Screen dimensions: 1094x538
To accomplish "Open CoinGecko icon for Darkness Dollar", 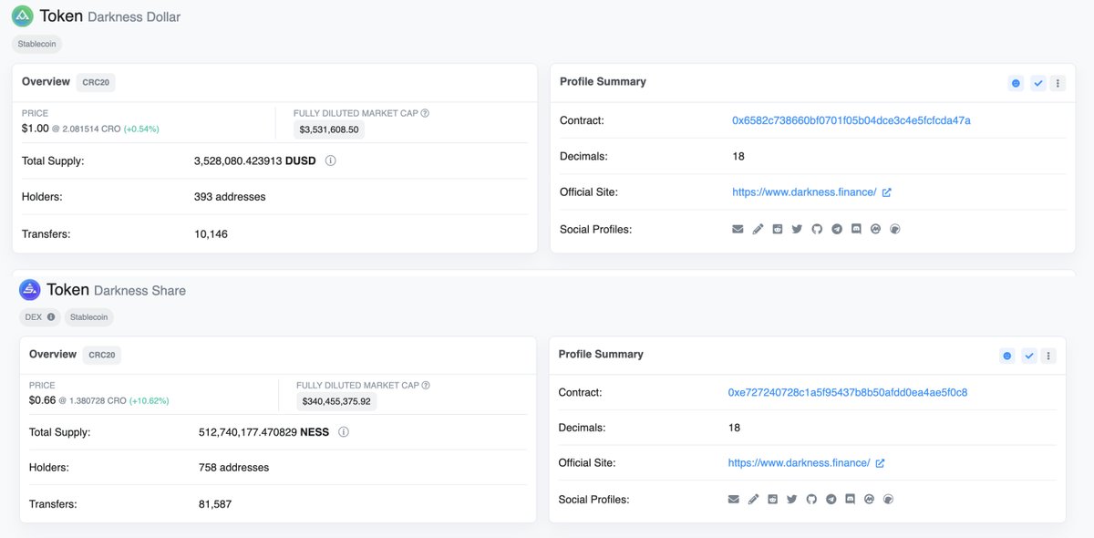I will point(895,229).
